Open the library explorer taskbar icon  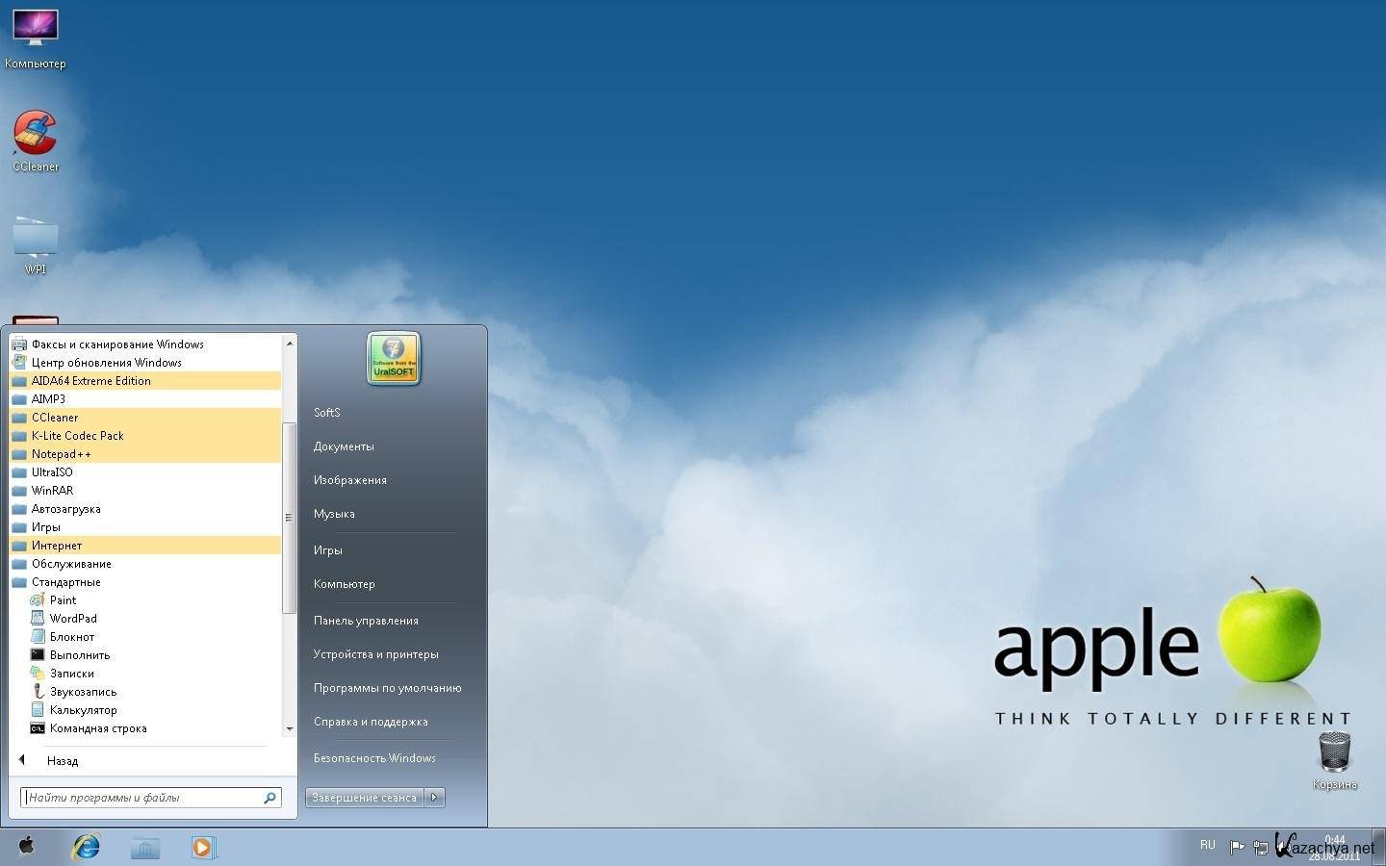145,847
